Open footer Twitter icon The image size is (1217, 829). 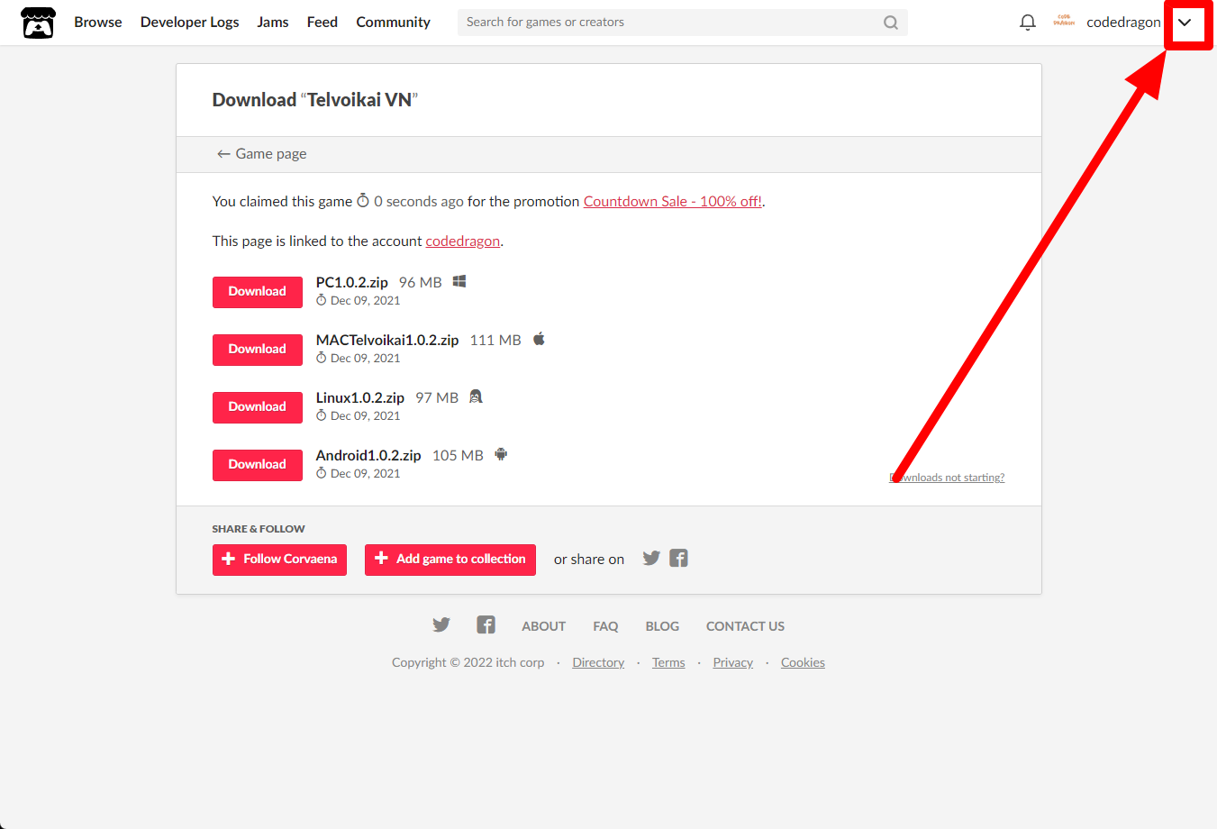[441, 624]
